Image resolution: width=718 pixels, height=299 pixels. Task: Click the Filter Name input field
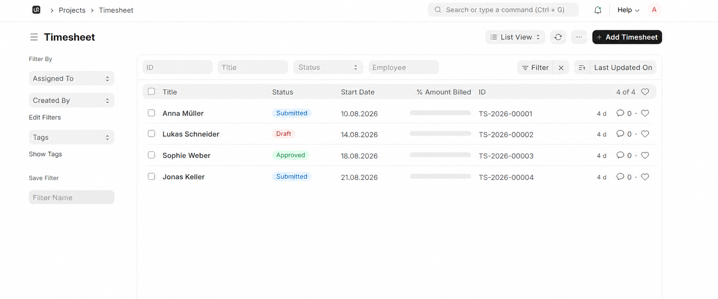coord(71,197)
